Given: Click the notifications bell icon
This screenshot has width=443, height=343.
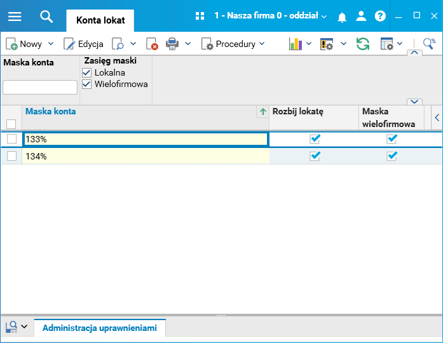Looking at the screenshot, I should coord(342,17).
